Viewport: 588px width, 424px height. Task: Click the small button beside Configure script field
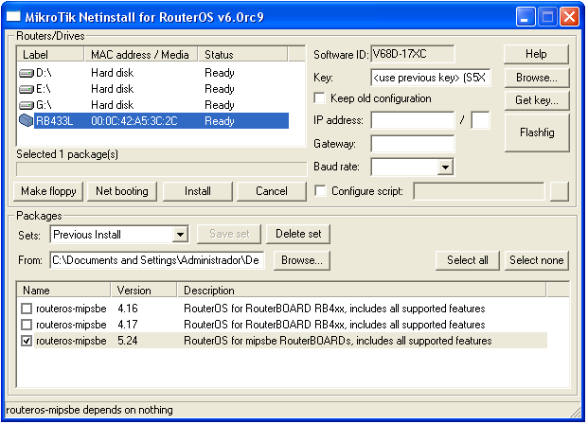click(x=560, y=191)
